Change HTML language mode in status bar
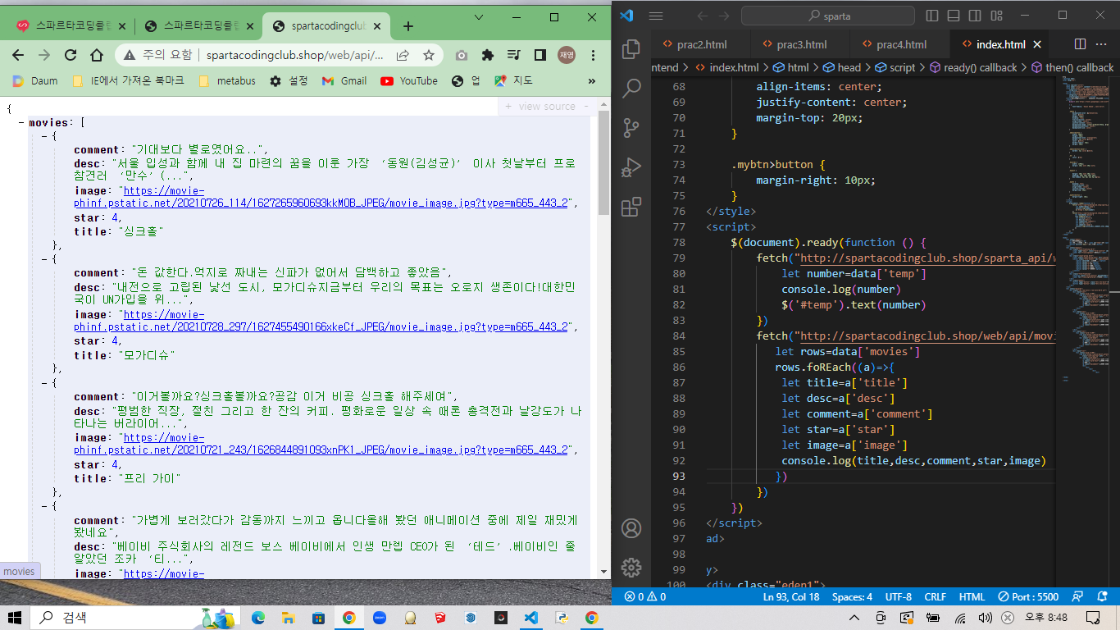The image size is (1120, 630). click(972, 597)
